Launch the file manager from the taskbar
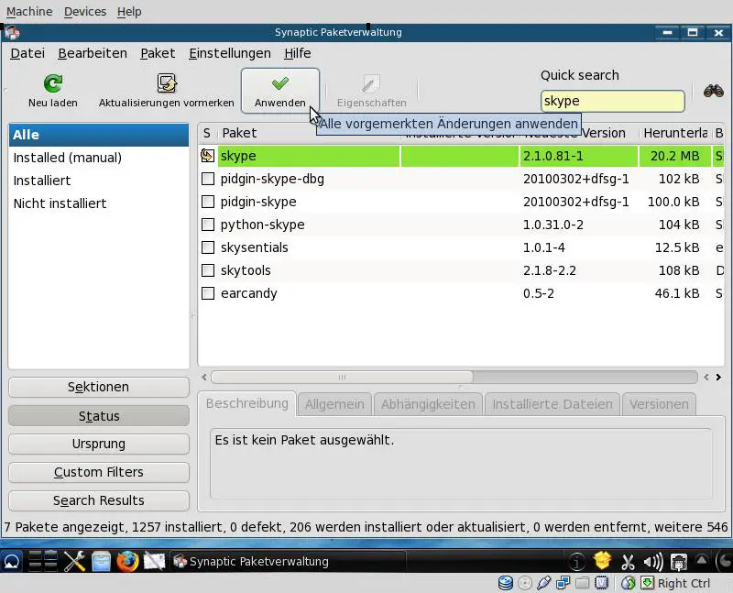This screenshot has height=593, width=733. (101, 561)
